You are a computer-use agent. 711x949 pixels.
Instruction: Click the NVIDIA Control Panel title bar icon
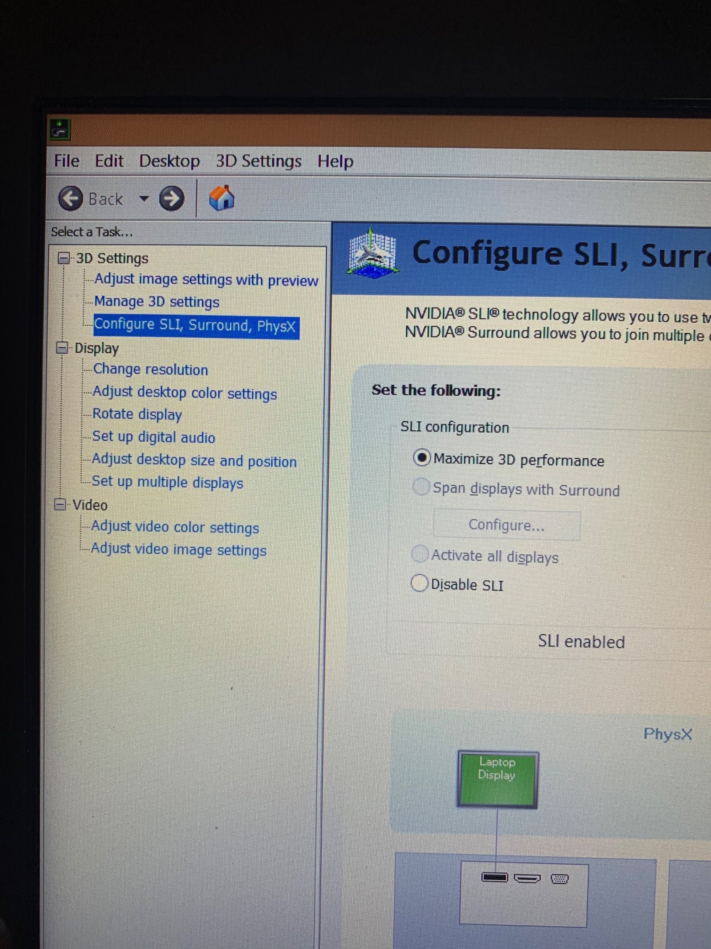click(60, 130)
